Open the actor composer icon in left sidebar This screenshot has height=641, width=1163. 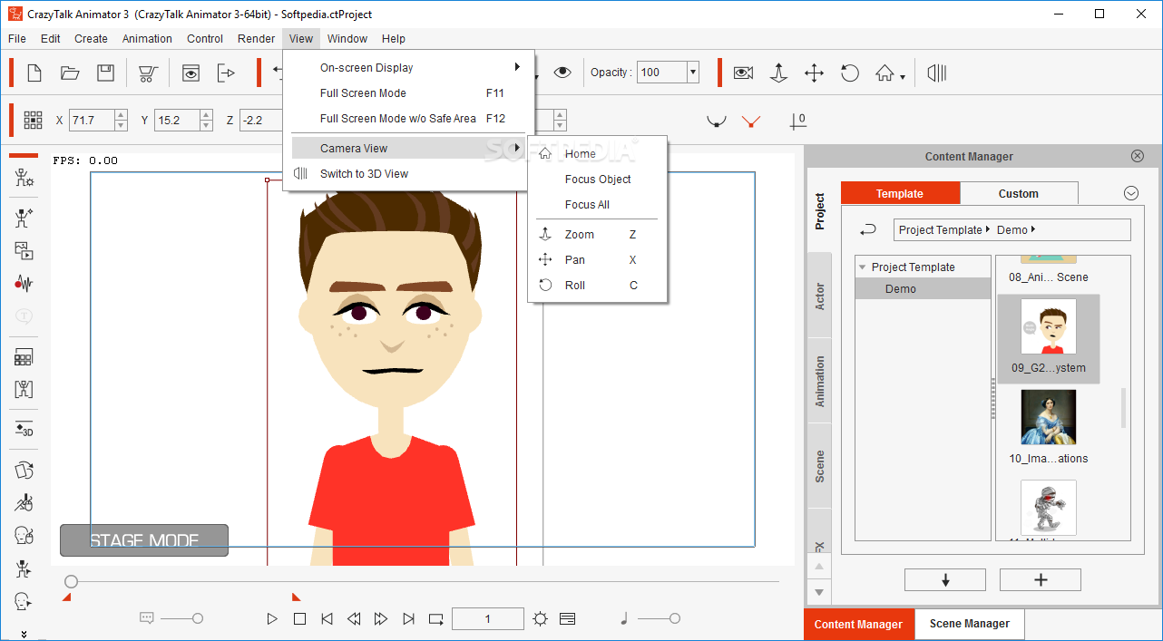pyautogui.click(x=24, y=178)
